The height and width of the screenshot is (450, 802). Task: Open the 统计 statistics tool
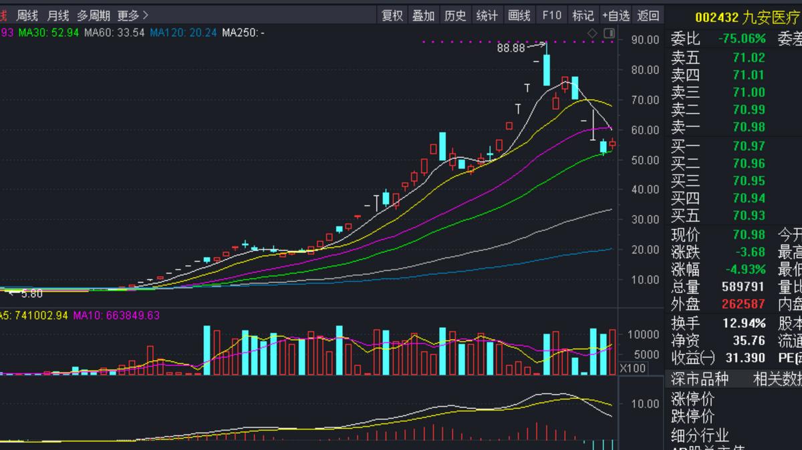[x=487, y=15]
